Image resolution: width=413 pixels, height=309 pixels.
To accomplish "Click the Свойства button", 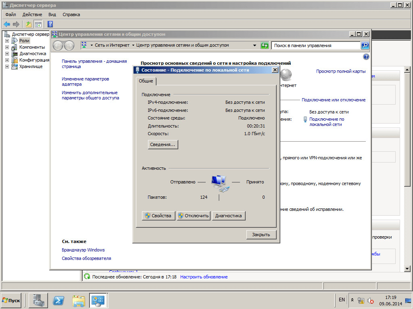I will [x=159, y=216].
